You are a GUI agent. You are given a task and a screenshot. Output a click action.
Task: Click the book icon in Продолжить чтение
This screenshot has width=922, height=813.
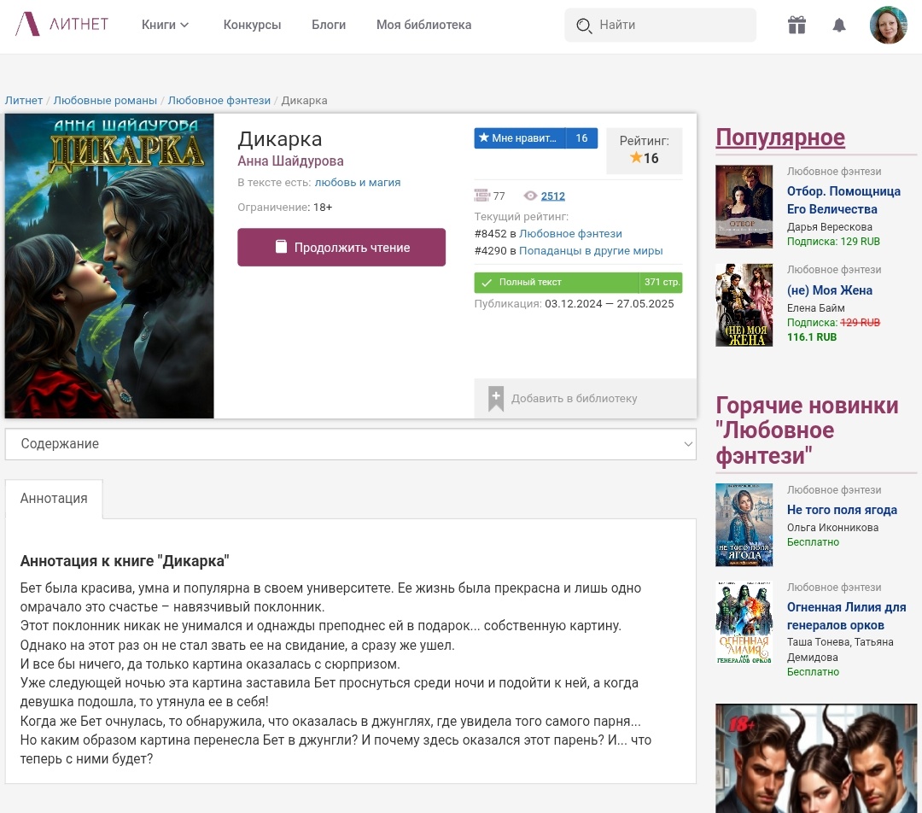pos(281,247)
